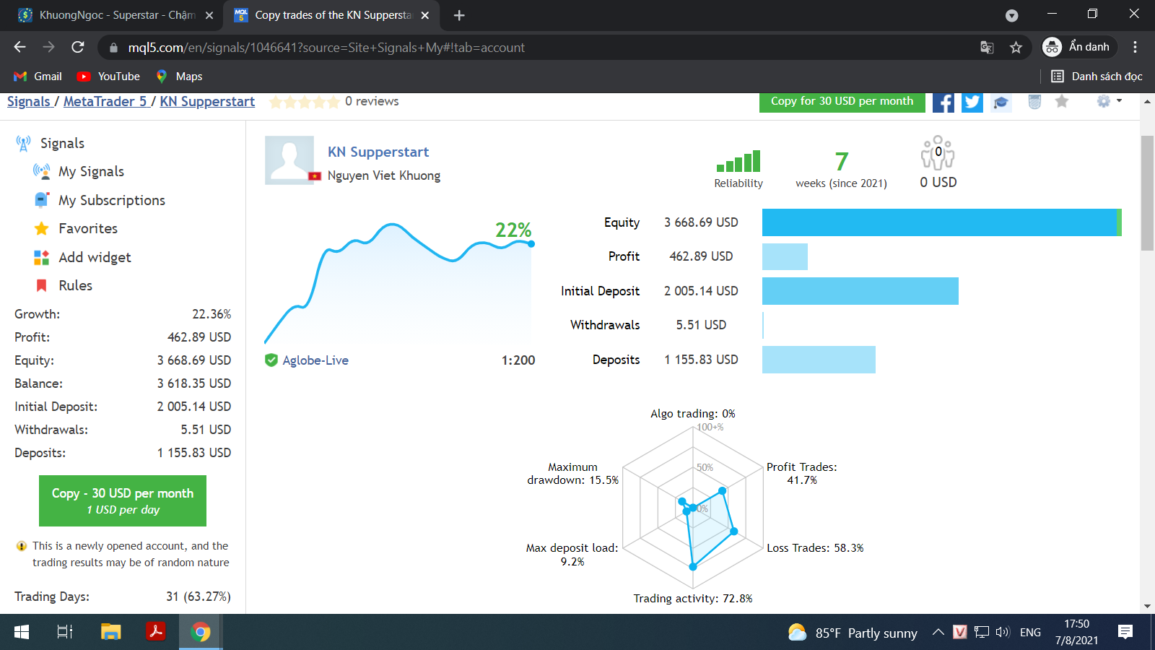Screen dimensions: 1155x650
Task: Switch to Copy trades of the KN Supperstart tab
Action: (323, 15)
